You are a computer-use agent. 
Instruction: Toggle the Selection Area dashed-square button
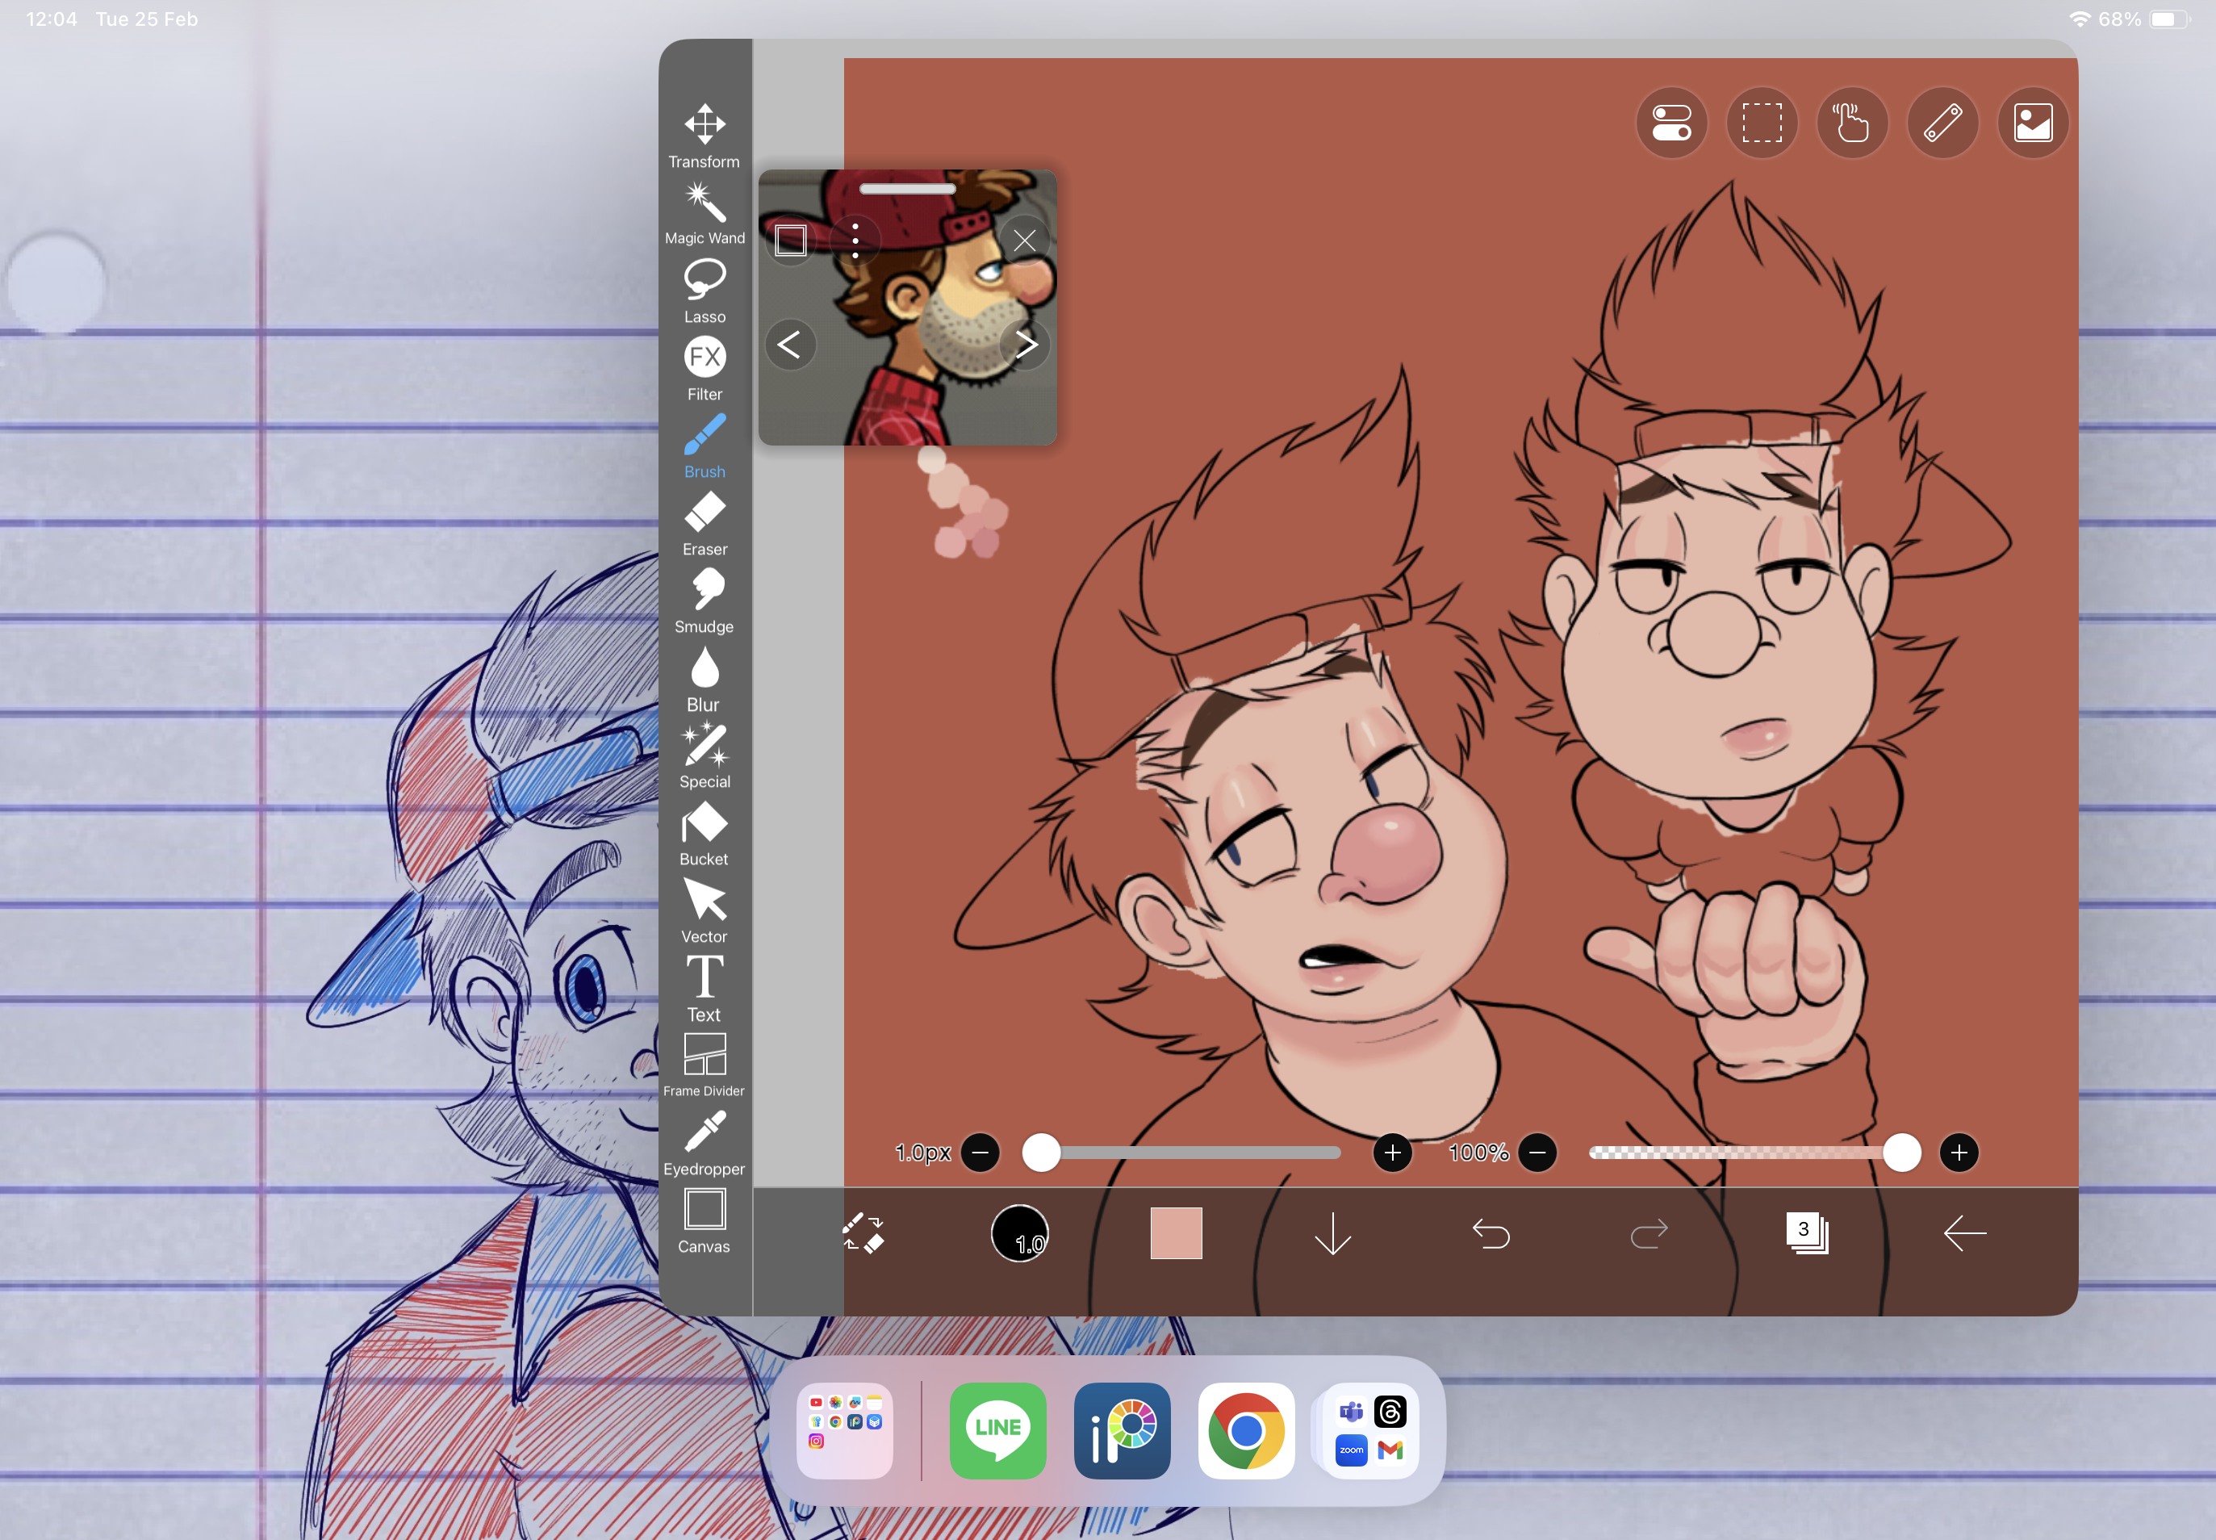[1762, 123]
